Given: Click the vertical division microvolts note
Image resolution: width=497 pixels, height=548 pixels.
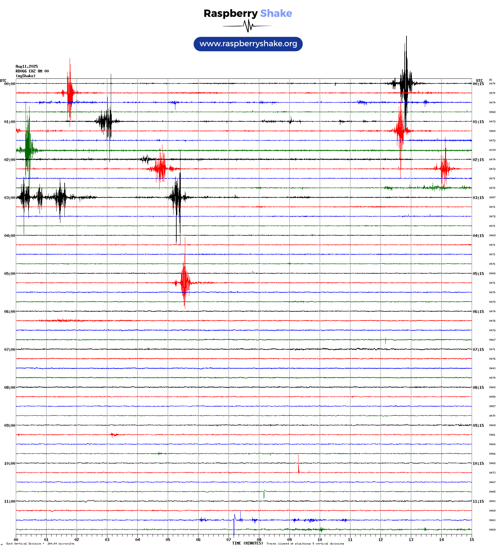Looking at the screenshot, I should [40, 544].
